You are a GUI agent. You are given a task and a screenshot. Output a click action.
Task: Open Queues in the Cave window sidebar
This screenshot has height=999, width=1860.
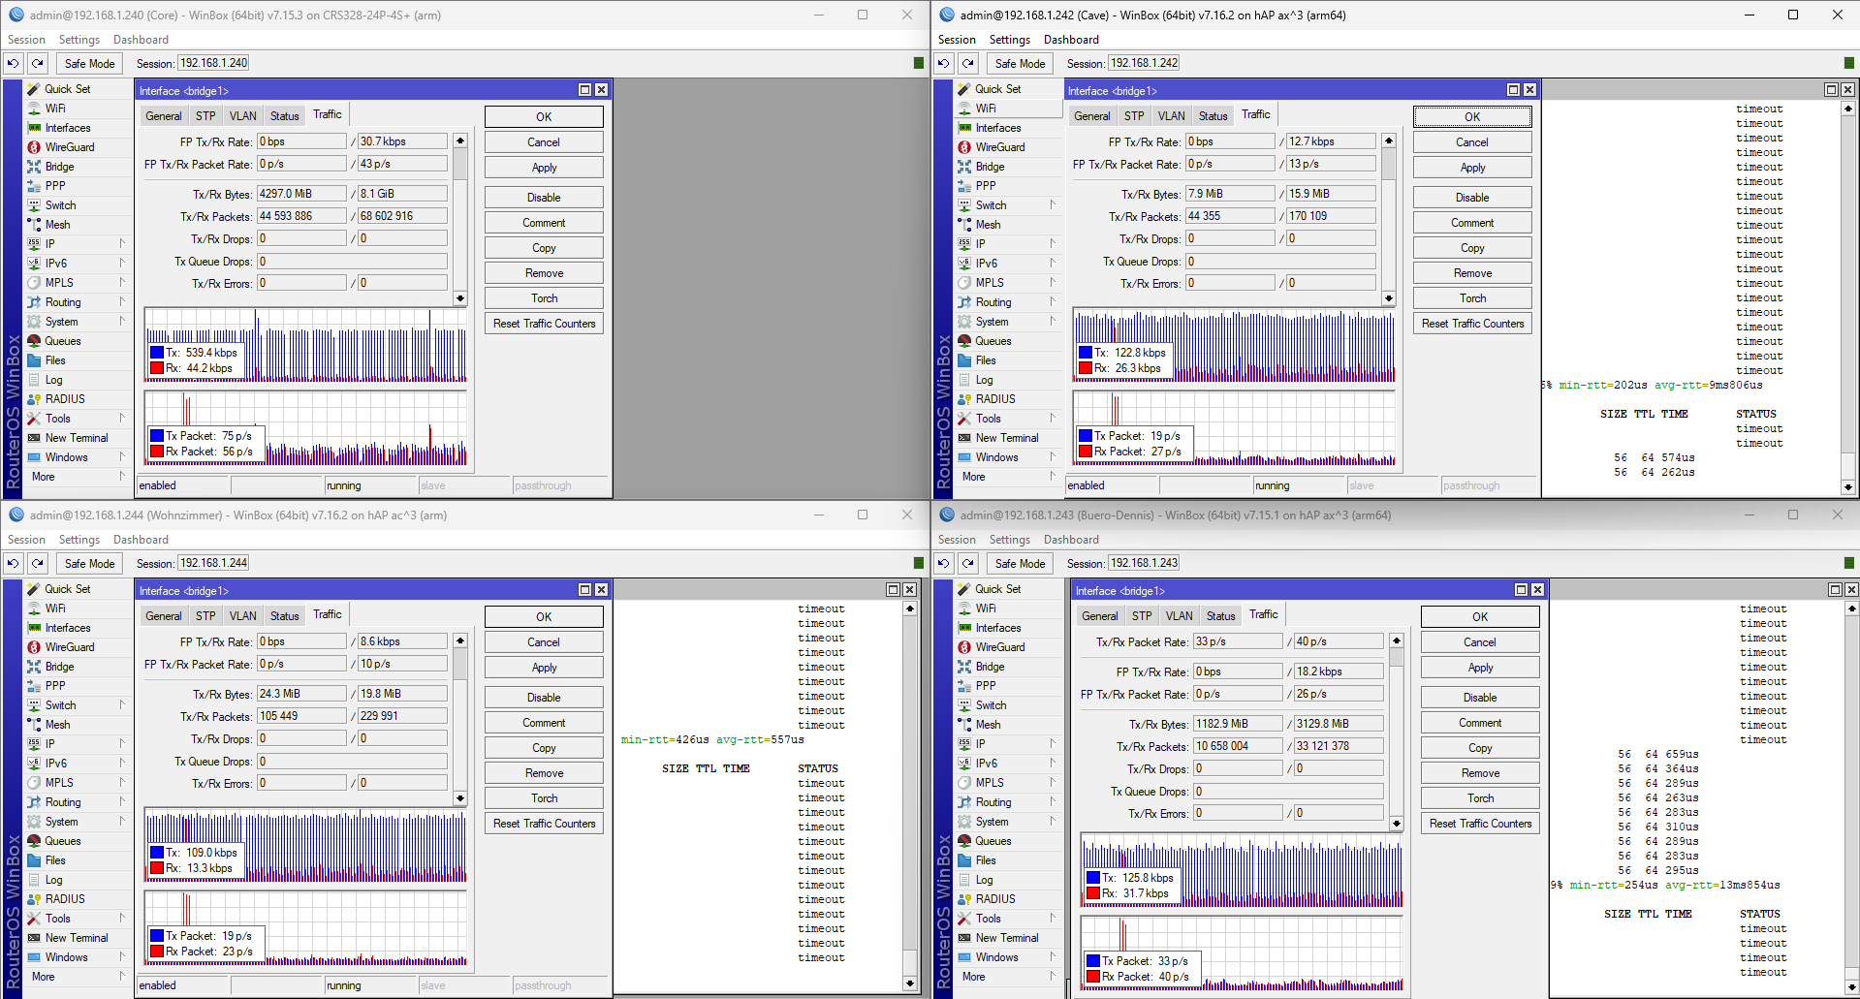click(993, 341)
